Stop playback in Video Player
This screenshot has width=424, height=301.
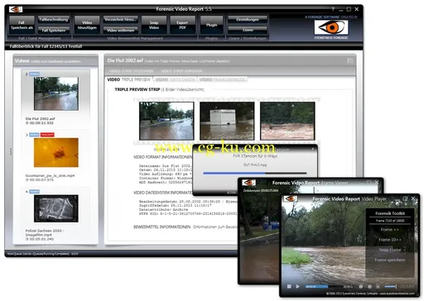click(289, 287)
